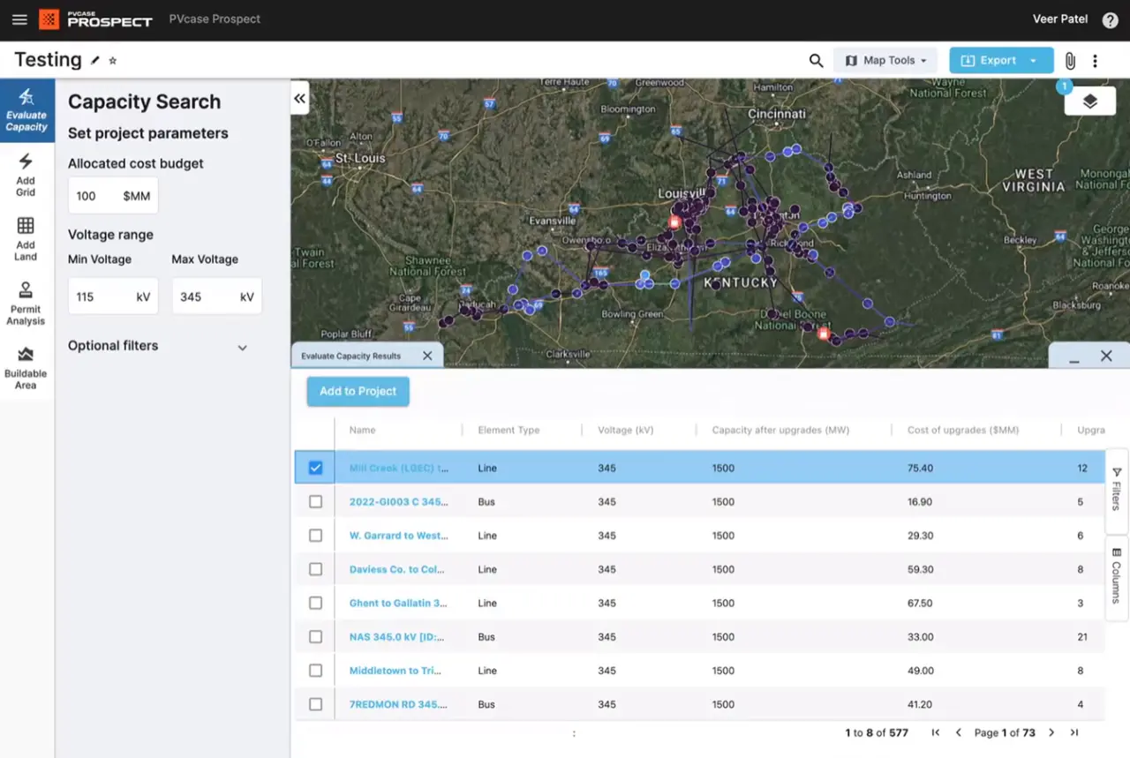
Task: Open the Permit Analysis tool
Action: point(26,303)
